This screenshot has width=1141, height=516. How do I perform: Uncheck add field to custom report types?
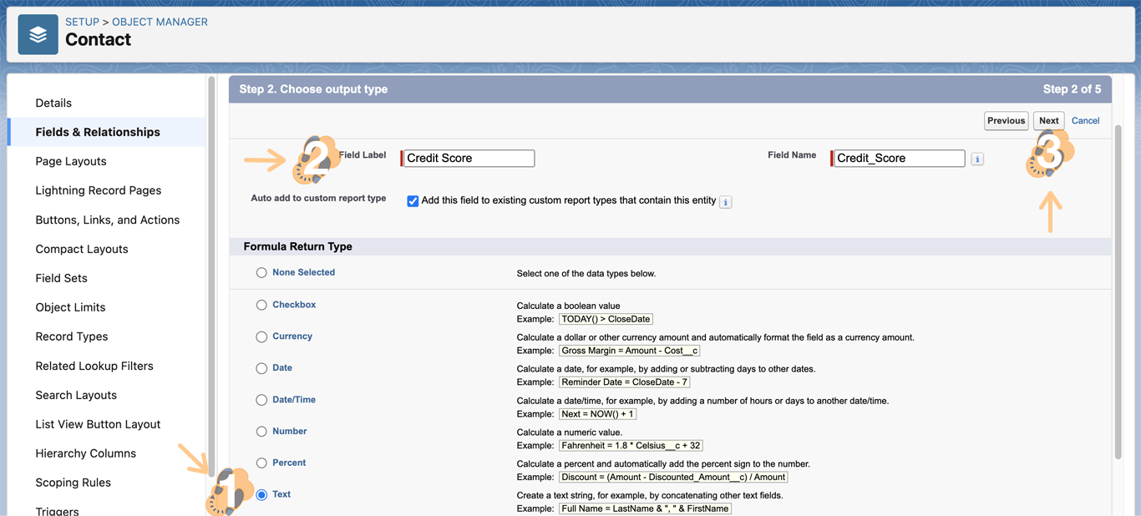tap(413, 201)
